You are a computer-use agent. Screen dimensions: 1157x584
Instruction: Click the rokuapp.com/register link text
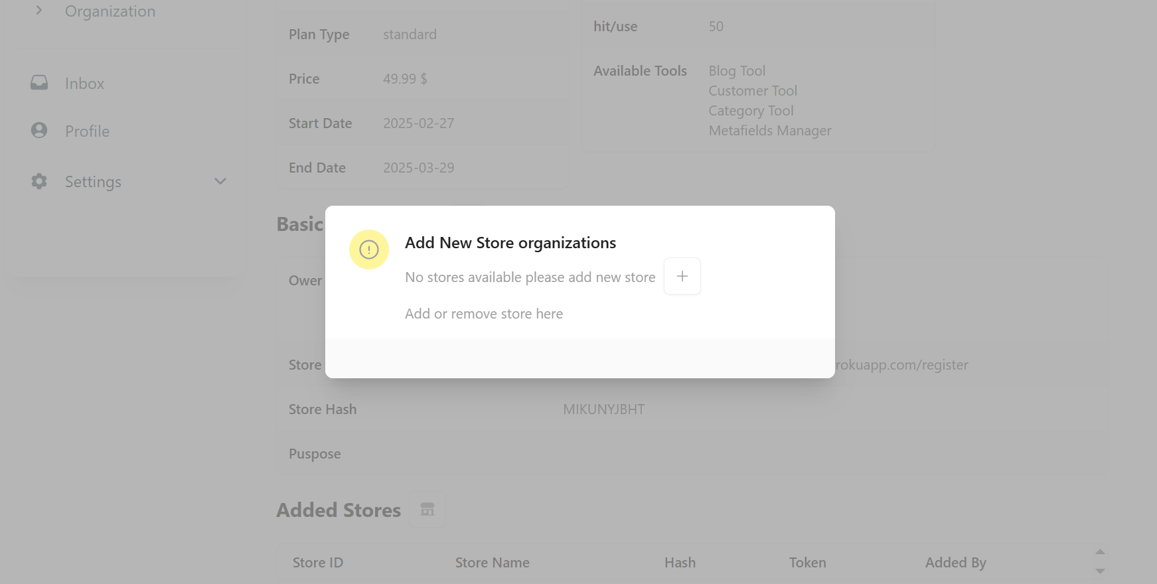coord(901,365)
